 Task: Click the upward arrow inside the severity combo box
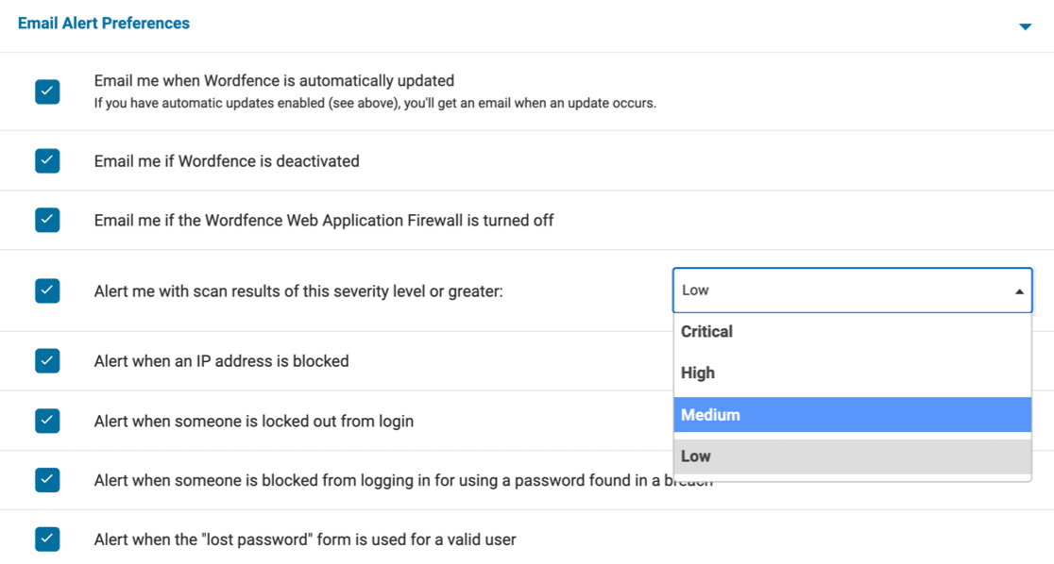[1020, 290]
